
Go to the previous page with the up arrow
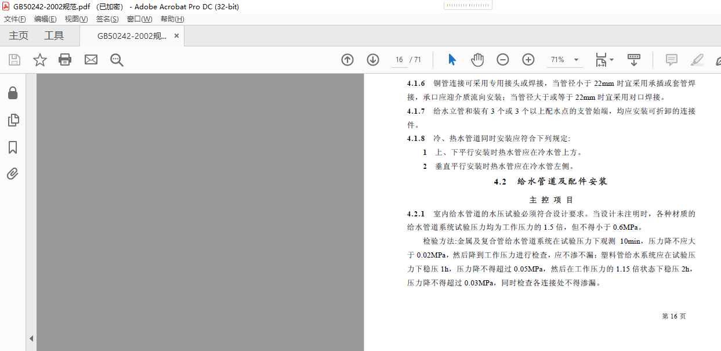click(347, 60)
